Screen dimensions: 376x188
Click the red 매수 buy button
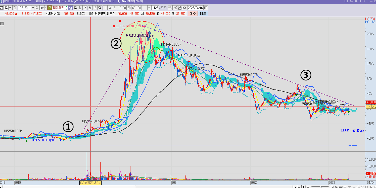193,14
